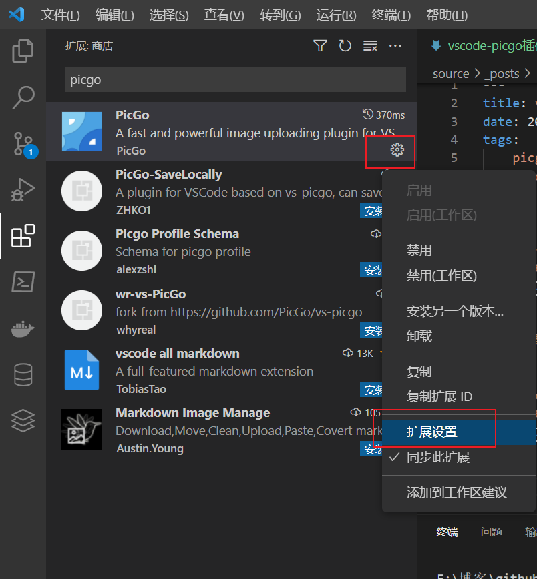Switch to the 终端 panel tab

click(447, 532)
